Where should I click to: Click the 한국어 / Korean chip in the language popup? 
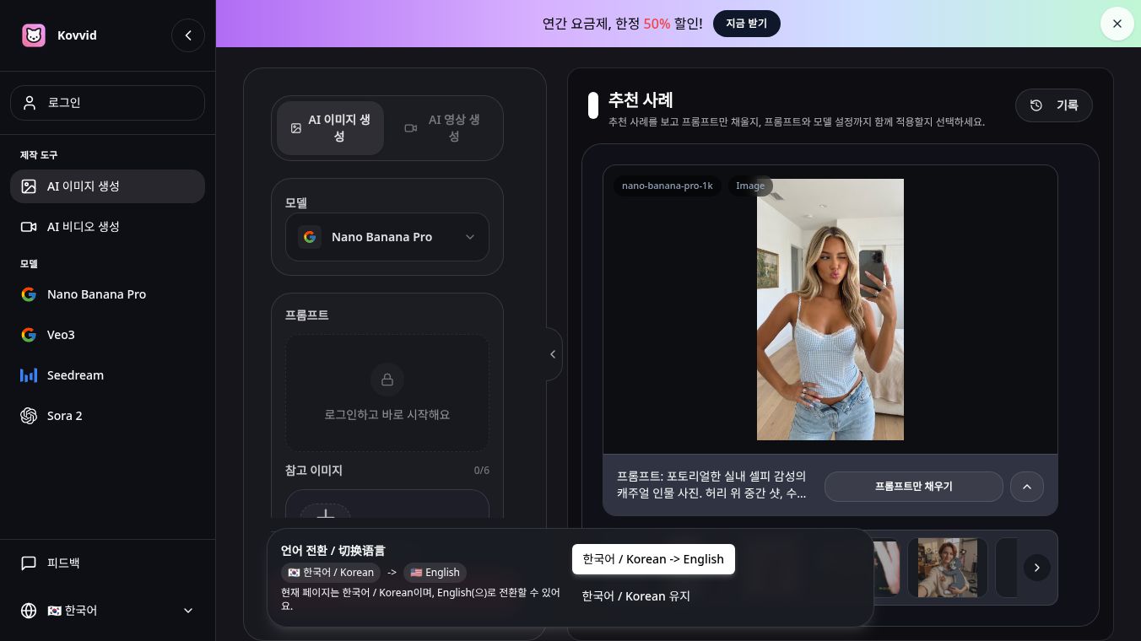click(331, 572)
